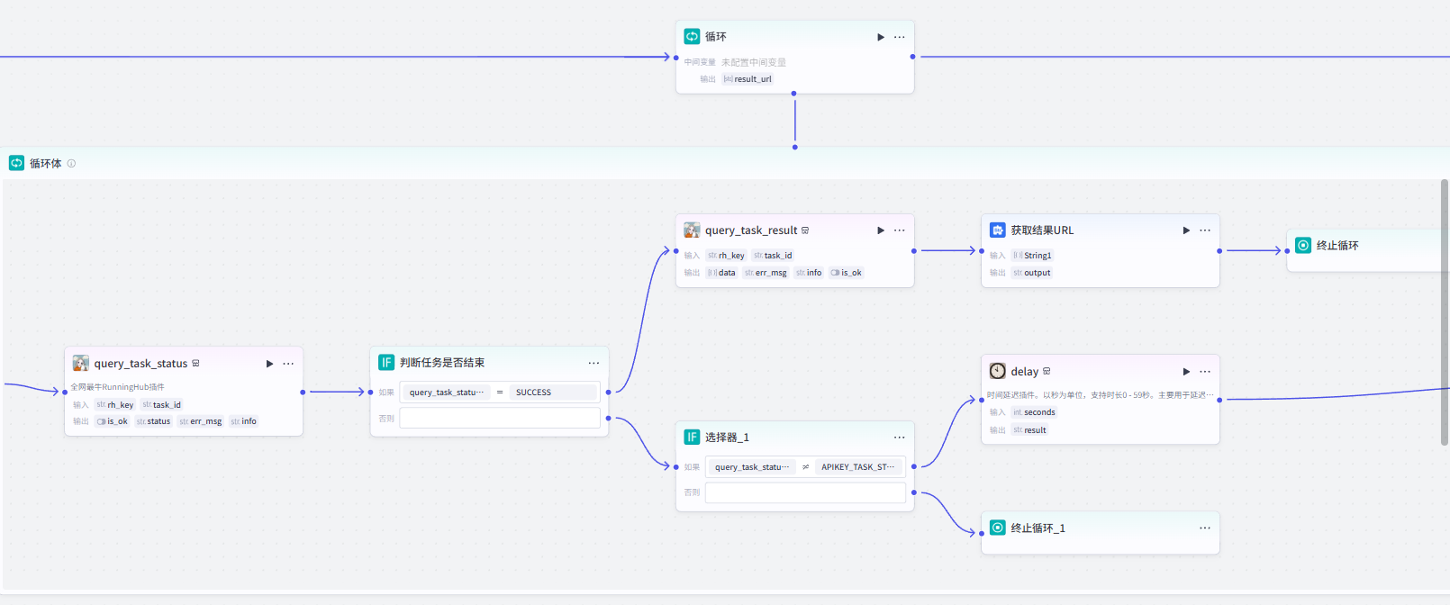Click the info icon next to 循环体
The width and height of the screenshot is (1450, 605).
tap(71, 164)
